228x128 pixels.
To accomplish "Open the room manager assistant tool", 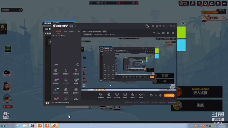I will pyautogui.click(x=66, y=72).
